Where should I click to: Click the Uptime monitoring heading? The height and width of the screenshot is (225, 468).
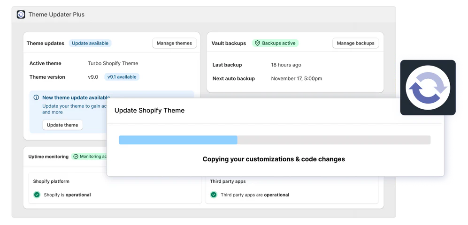pos(48,157)
